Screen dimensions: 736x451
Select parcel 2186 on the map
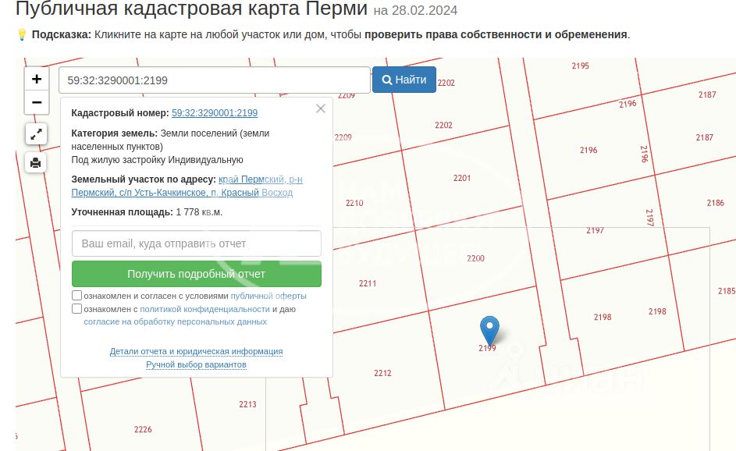pos(716,203)
